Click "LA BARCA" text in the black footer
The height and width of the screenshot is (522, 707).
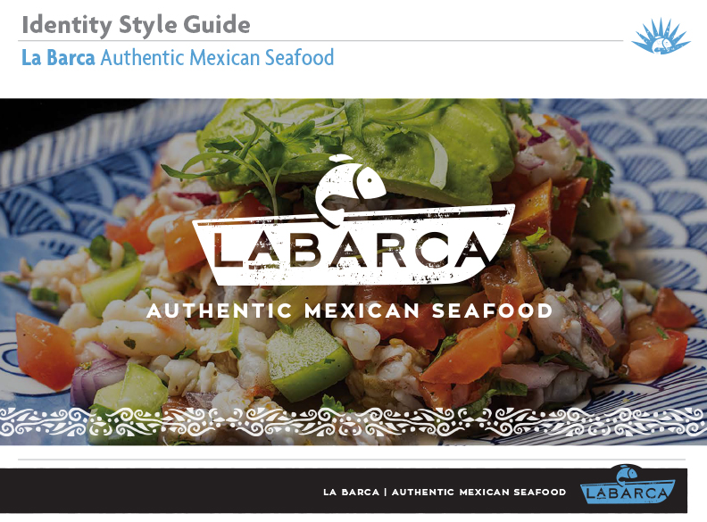[x=351, y=493]
